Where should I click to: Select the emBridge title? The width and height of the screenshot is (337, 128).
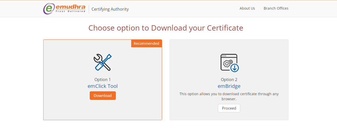tap(229, 86)
